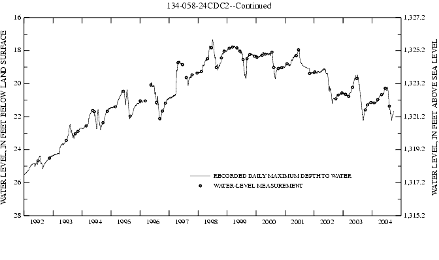The width and height of the screenshot is (439, 260).
Task: Click right axis value 1,325.2
Action: pos(414,50)
